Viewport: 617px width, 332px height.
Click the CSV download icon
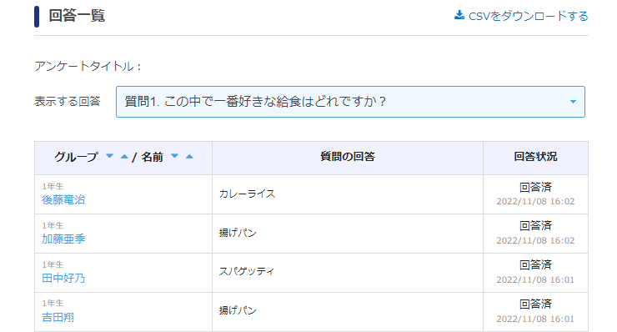459,15
